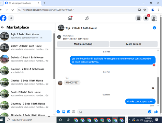The width and height of the screenshot is (162, 123).
Task: Click the message containing 9196007637
Action: (72, 83)
